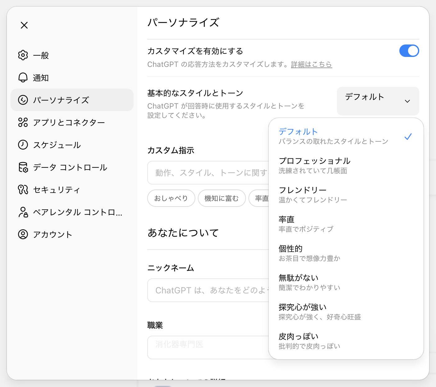This screenshot has width=436, height=387.
Task: Click the おしゃべり suggestion chip
Action: point(171,198)
